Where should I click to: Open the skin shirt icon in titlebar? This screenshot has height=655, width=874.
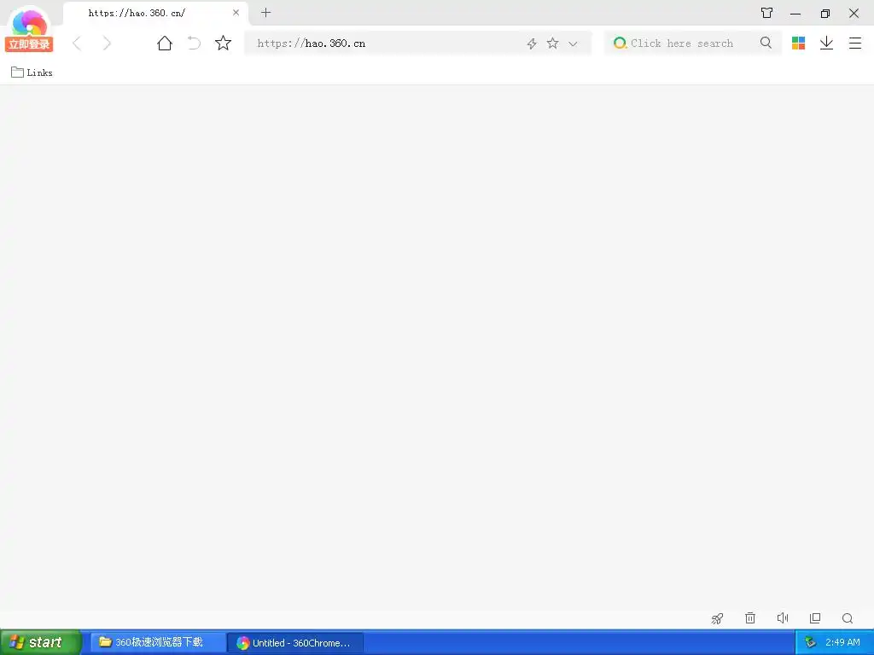[x=767, y=13]
